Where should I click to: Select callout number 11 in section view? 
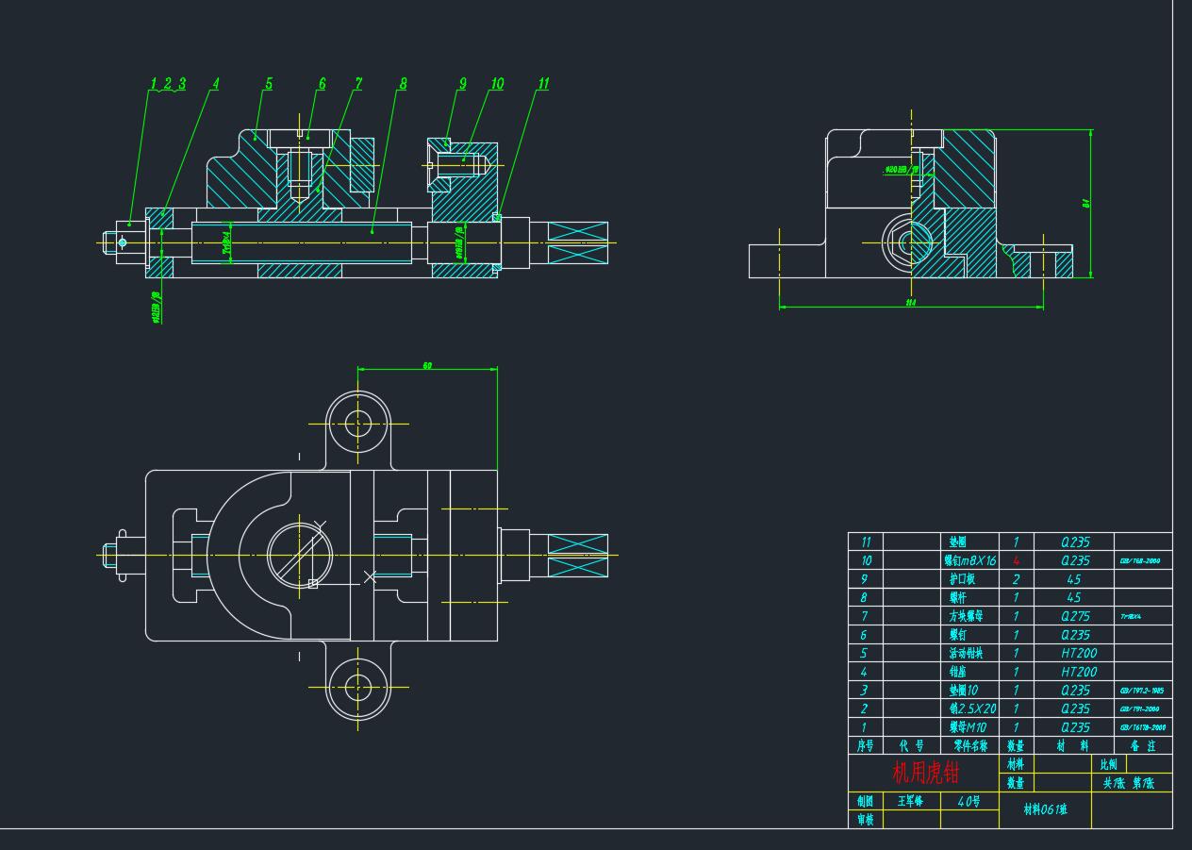(x=543, y=84)
